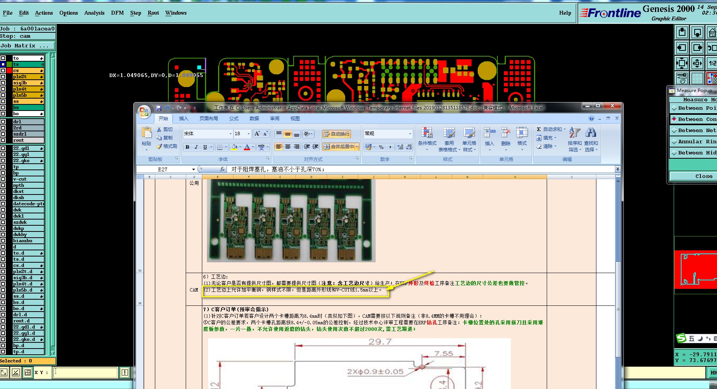Click the red font color button
The height and width of the screenshot is (389, 717).
click(247, 147)
